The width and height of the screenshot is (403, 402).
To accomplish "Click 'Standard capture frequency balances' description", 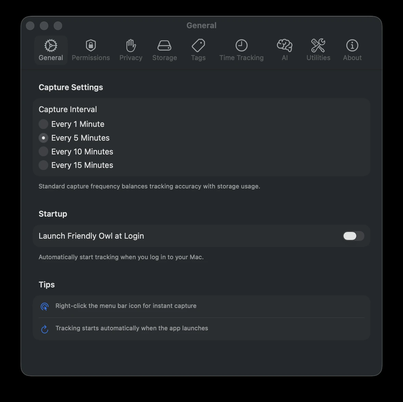I will (x=149, y=186).
